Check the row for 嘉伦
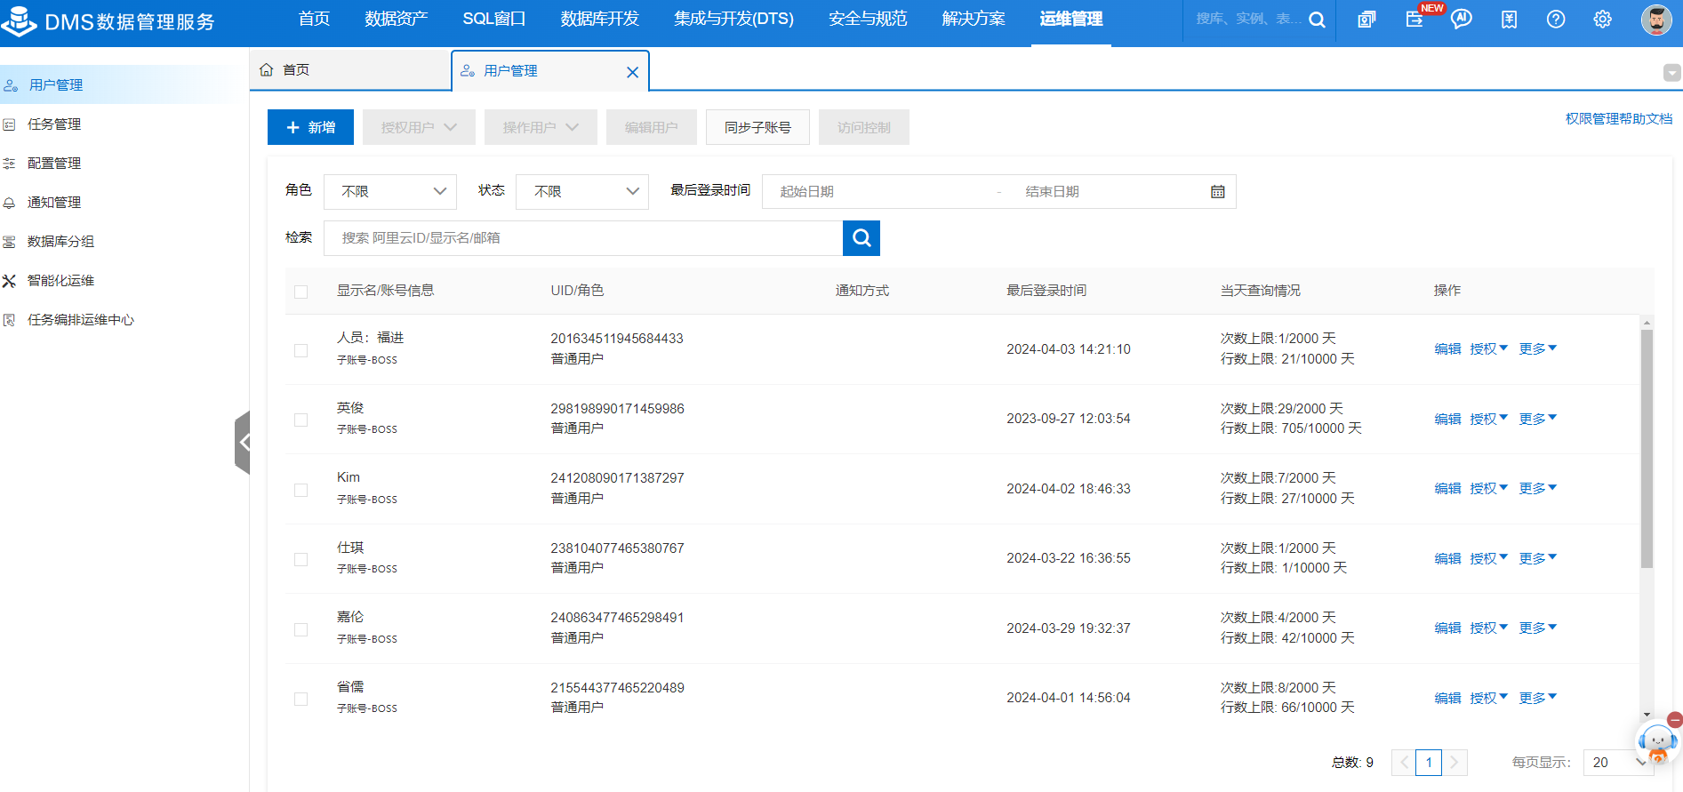The width and height of the screenshot is (1683, 792). [x=301, y=629]
